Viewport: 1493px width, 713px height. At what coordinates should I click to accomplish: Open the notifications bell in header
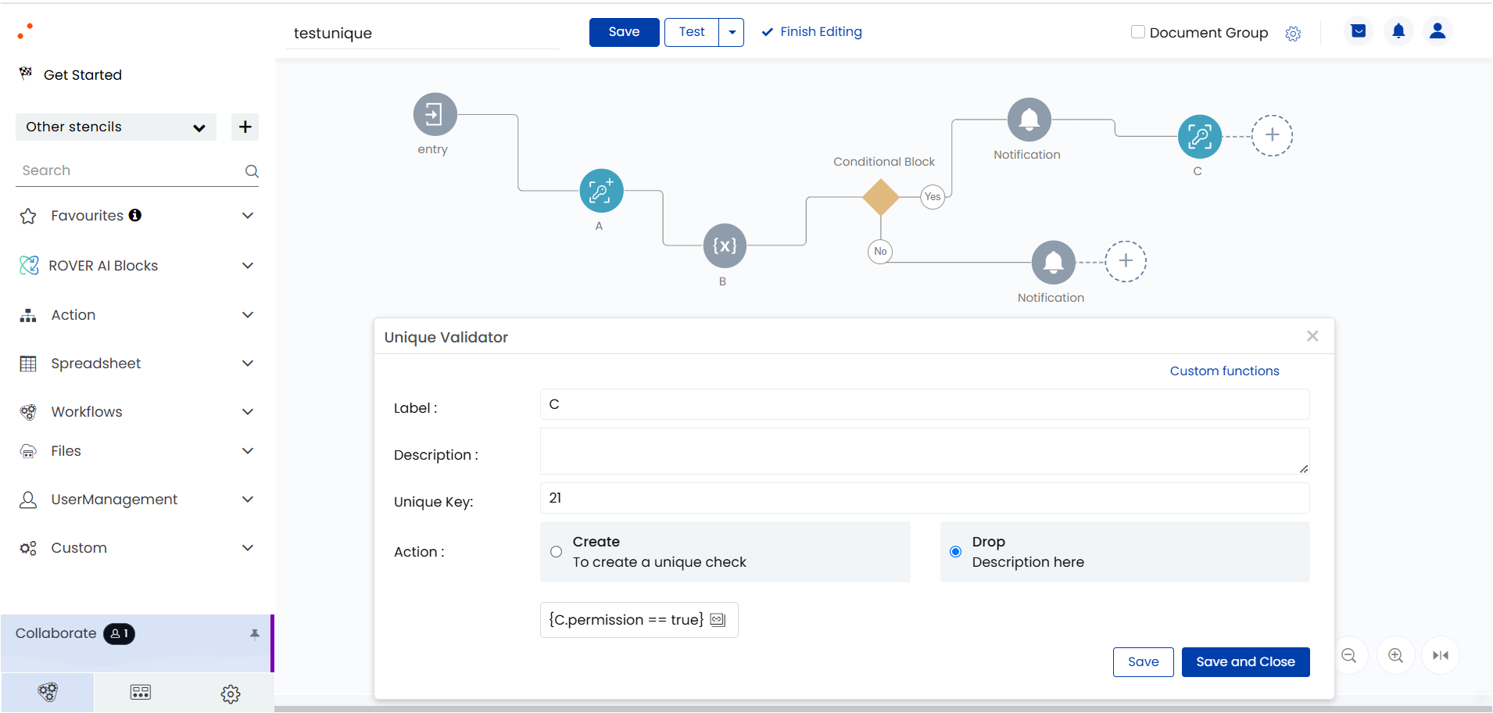tap(1398, 31)
